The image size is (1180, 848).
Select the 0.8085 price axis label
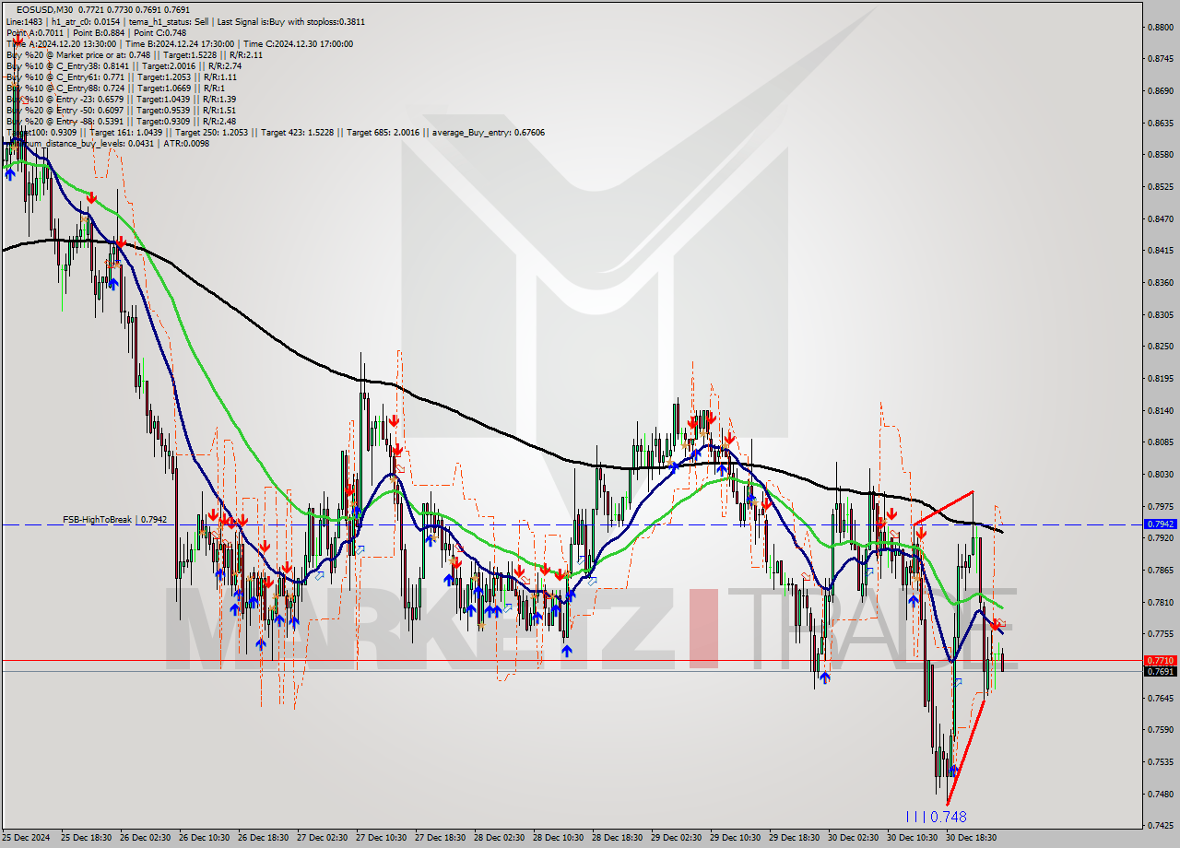(1161, 442)
